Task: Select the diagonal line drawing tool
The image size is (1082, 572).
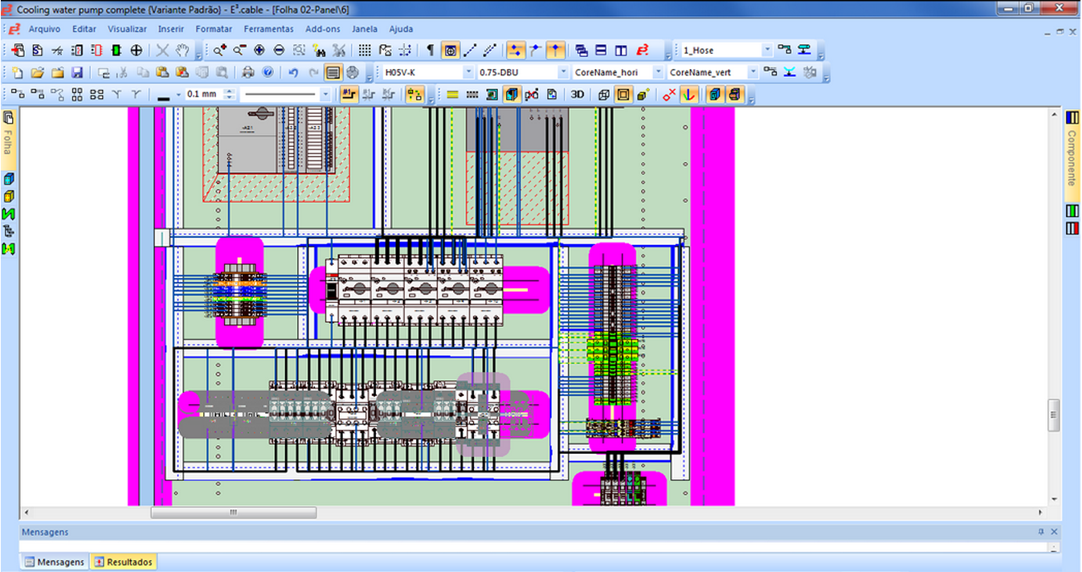Action: point(470,50)
